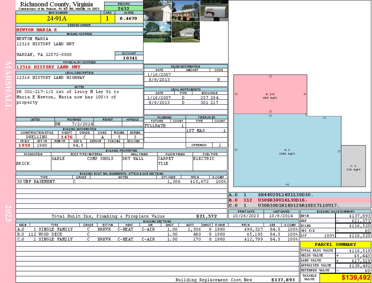Click H SQFT value 1476
Screen dimensions: 372x283
pyautogui.click(x=67, y=137)
